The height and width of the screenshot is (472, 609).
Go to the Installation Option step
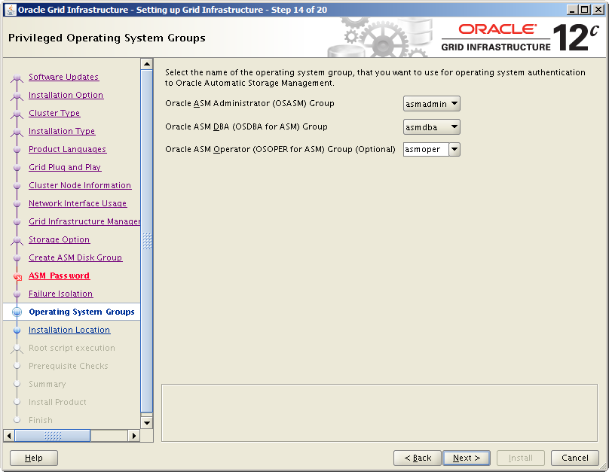pos(66,95)
